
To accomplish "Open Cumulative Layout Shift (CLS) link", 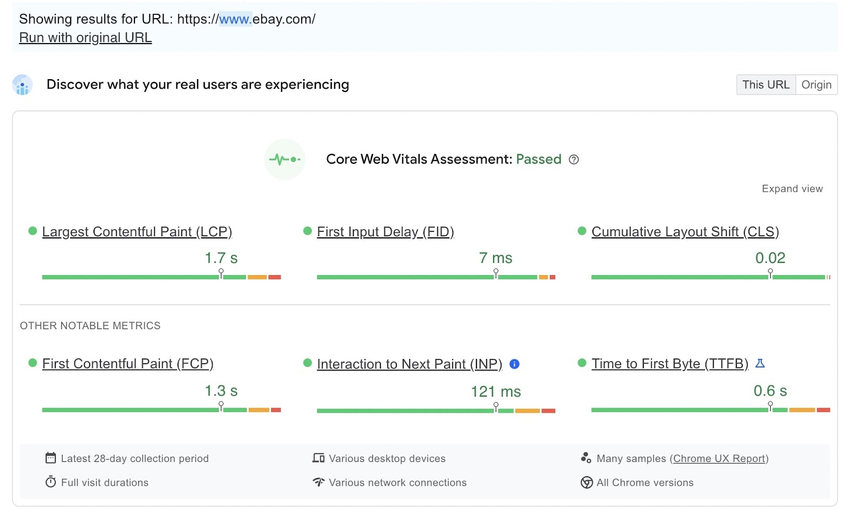I will pos(685,232).
